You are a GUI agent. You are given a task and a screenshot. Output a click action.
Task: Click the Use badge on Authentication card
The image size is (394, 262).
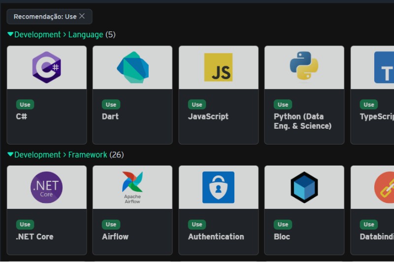pyautogui.click(x=197, y=224)
